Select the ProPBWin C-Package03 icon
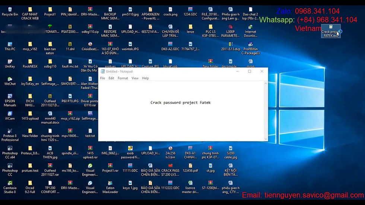This screenshot has width=365, height=205. click(250, 48)
